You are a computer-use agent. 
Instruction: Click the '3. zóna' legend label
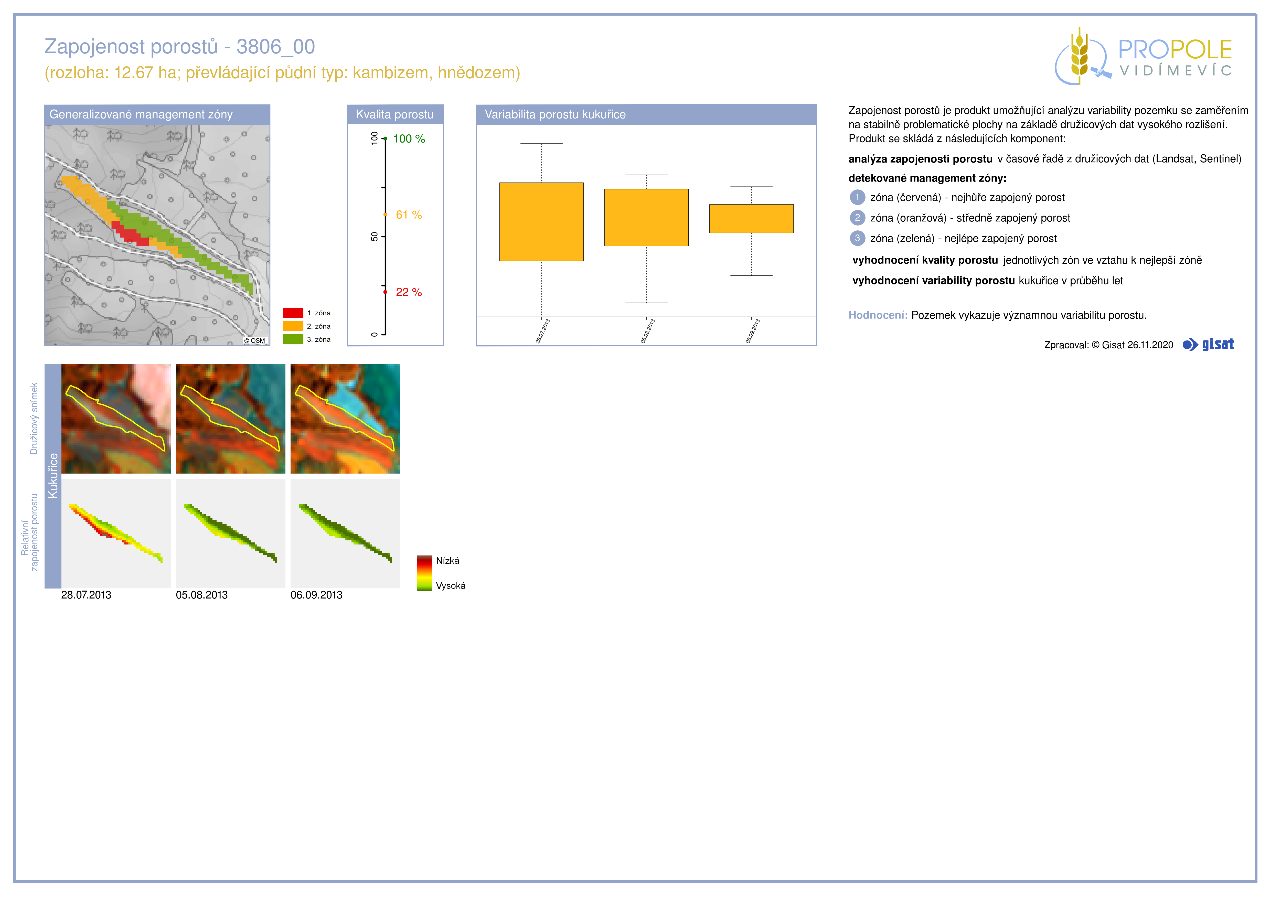pos(319,339)
